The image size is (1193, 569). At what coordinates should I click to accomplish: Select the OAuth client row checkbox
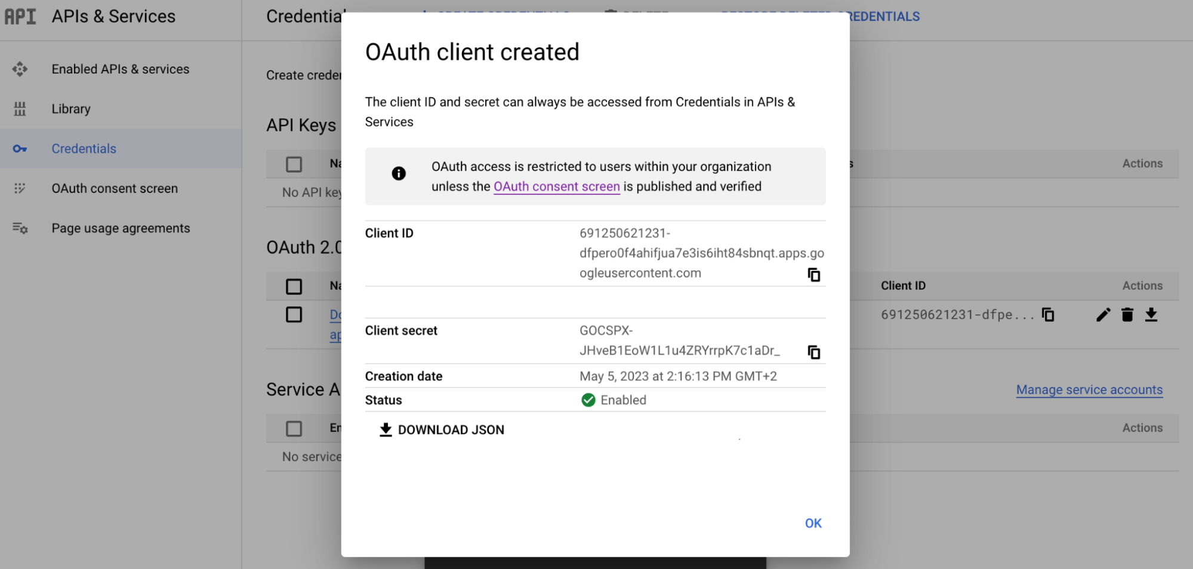(294, 315)
